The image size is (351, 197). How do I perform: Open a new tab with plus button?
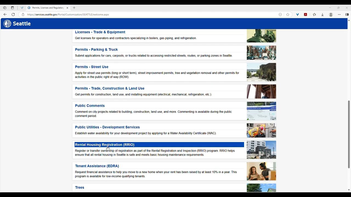pos(74,8)
